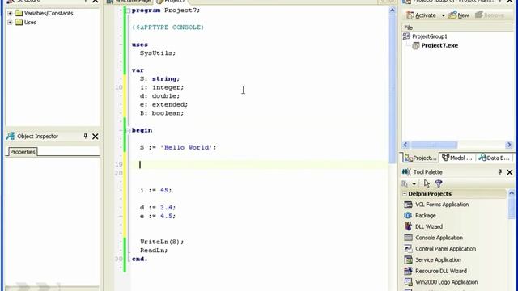Choose Service Application label
Screen dimensions: 518x291
[x=438, y=260]
